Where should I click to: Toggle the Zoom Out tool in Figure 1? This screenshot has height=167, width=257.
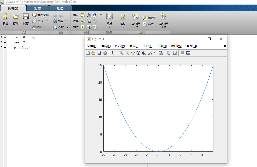tap(126, 53)
